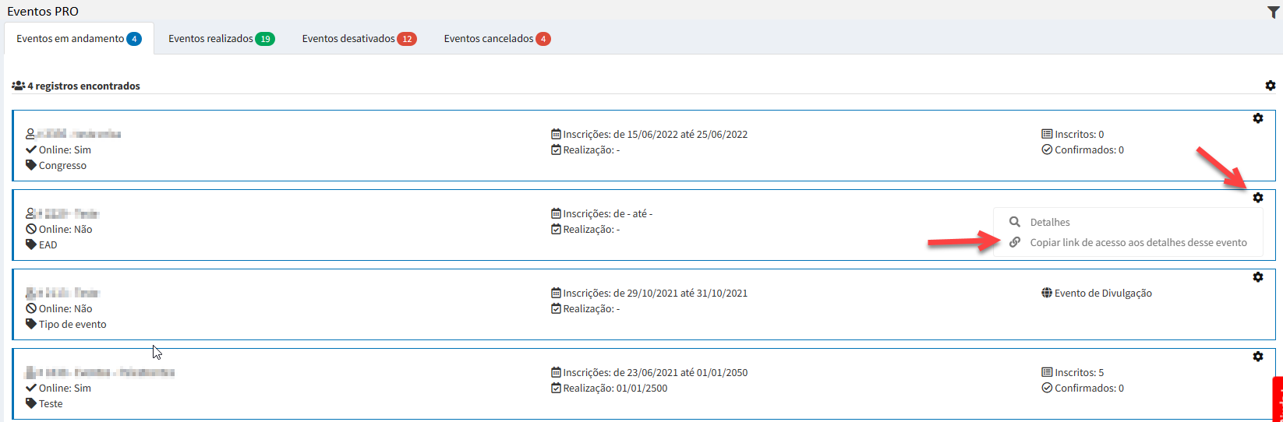Click the Realização: 01/01/2500 text
The image size is (1283, 422).
615,389
